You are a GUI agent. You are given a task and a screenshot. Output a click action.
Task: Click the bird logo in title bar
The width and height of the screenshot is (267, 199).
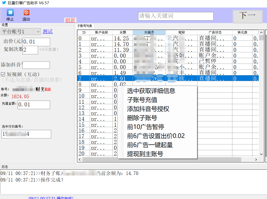click(x=4, y=3)
